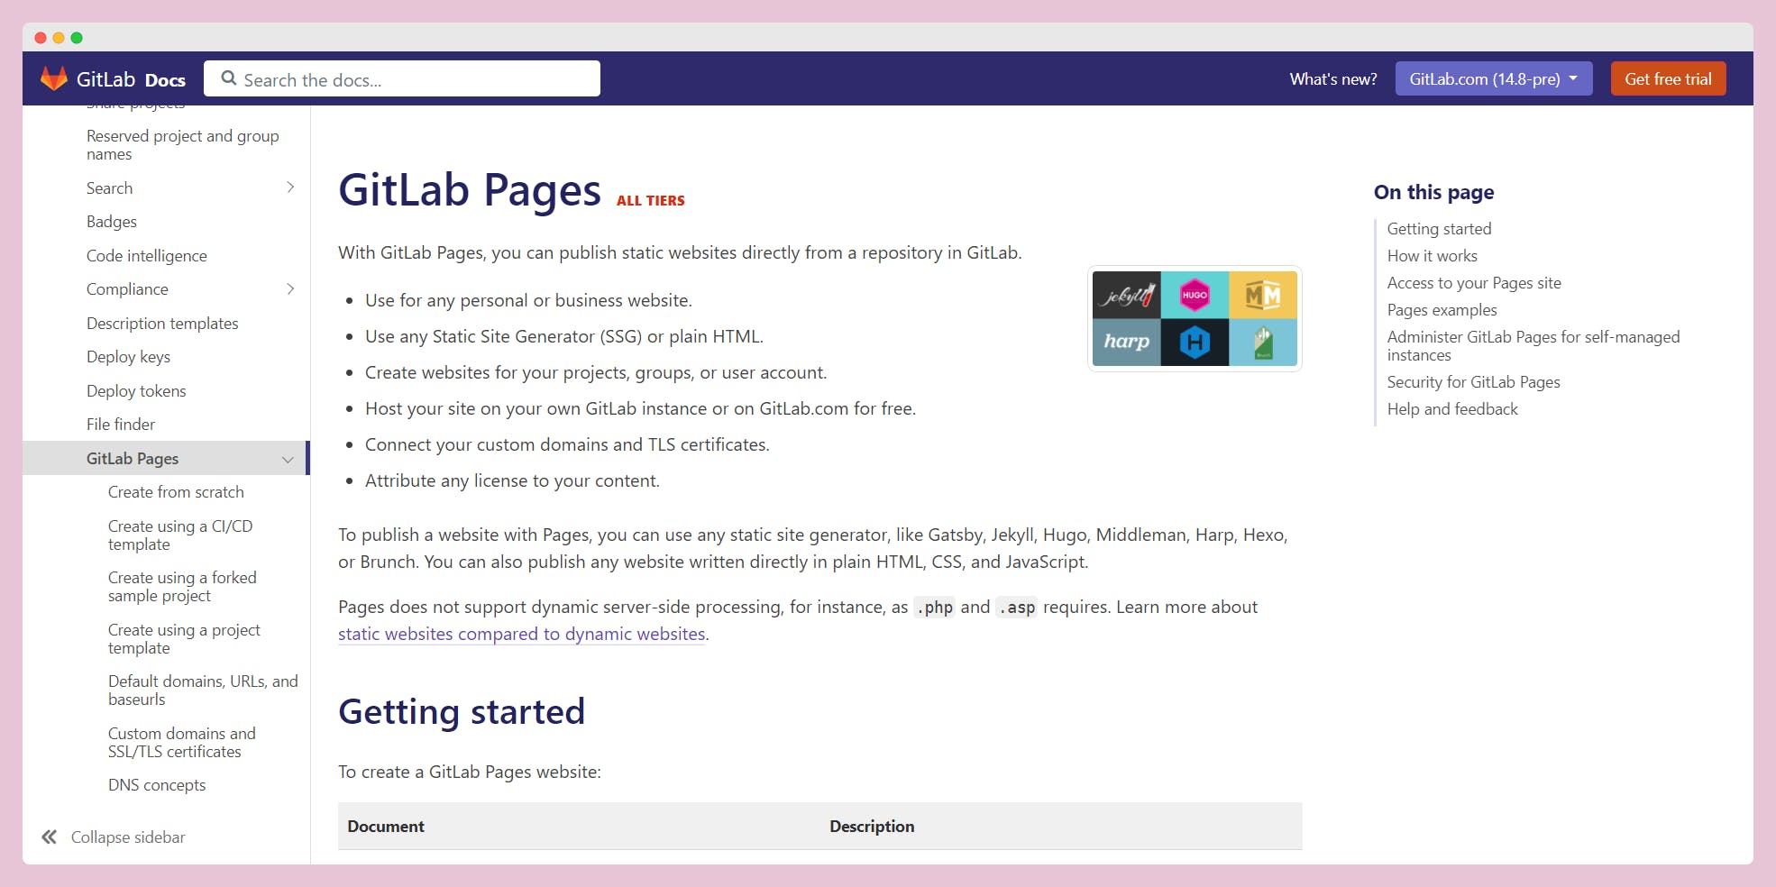
Task: Click the Getting started section heading
Action: (462, 711)
